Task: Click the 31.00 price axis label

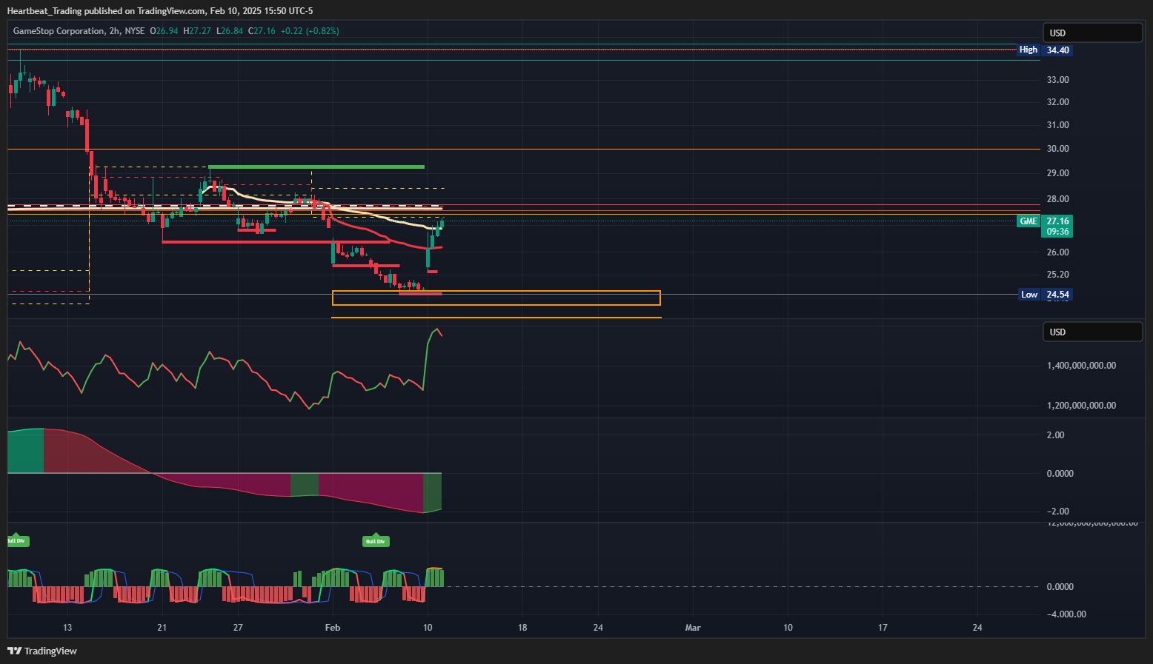Action: [1057, 125]
